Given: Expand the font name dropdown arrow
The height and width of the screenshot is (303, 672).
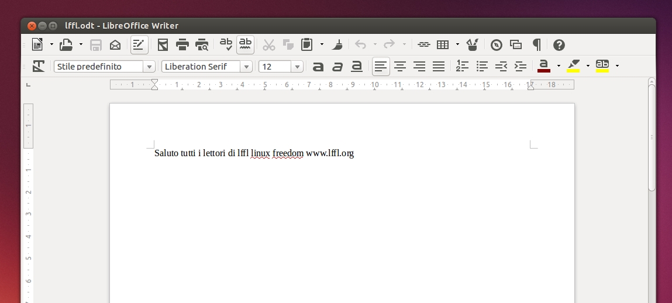Looking at the screenshot, I should [246, 67].
